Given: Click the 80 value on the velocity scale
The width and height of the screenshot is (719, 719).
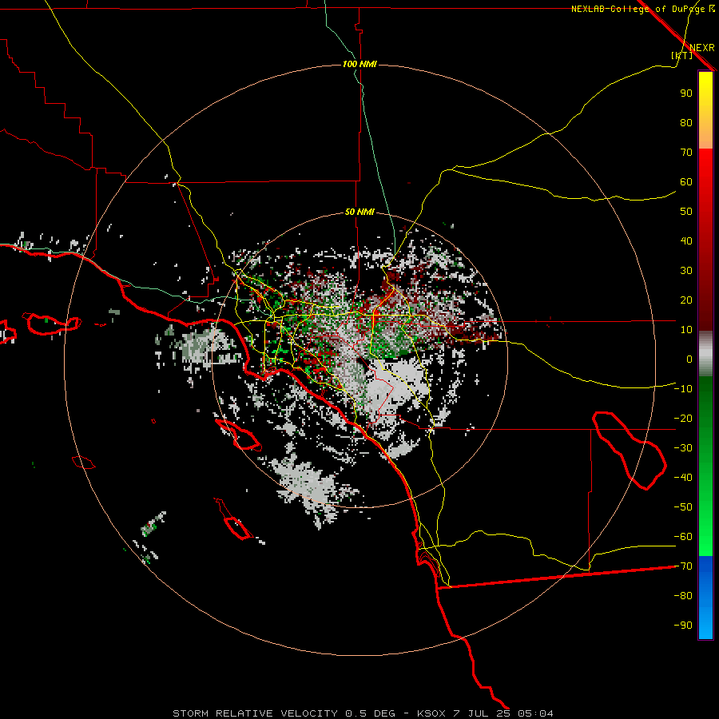Looking at the screenshot, I should point(686,123).
